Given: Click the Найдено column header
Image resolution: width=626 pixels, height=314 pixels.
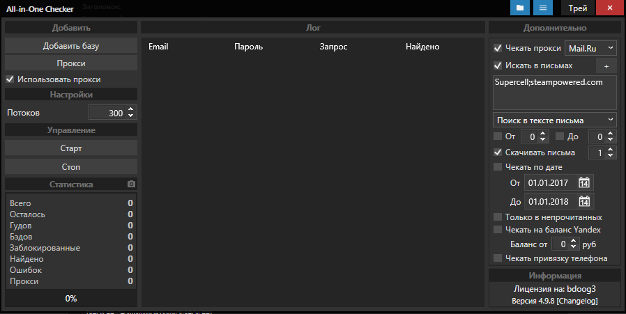Looking at the screenshot, I should [x=422, y=47].
